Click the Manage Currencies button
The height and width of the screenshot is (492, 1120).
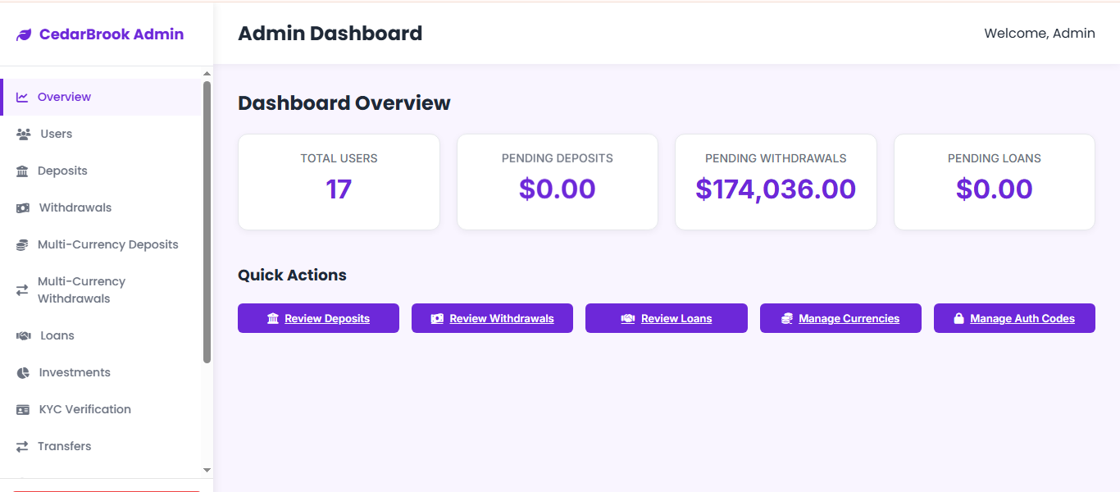840,318
